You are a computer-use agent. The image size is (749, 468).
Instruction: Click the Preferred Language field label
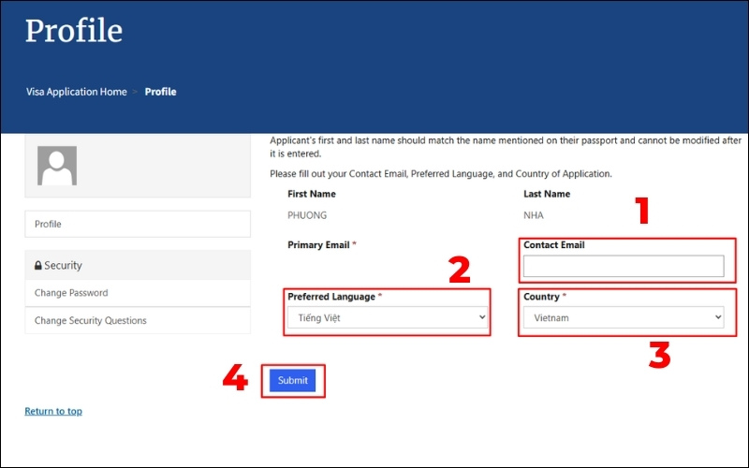[x=332, y=297]
